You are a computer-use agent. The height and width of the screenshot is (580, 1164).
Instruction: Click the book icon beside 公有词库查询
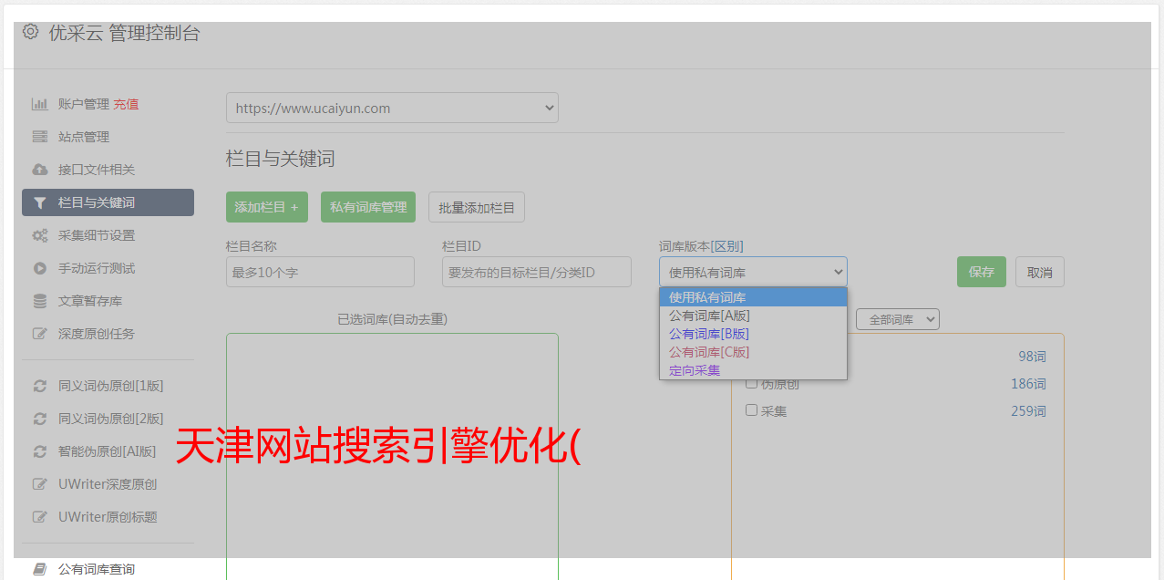point(40,569)
